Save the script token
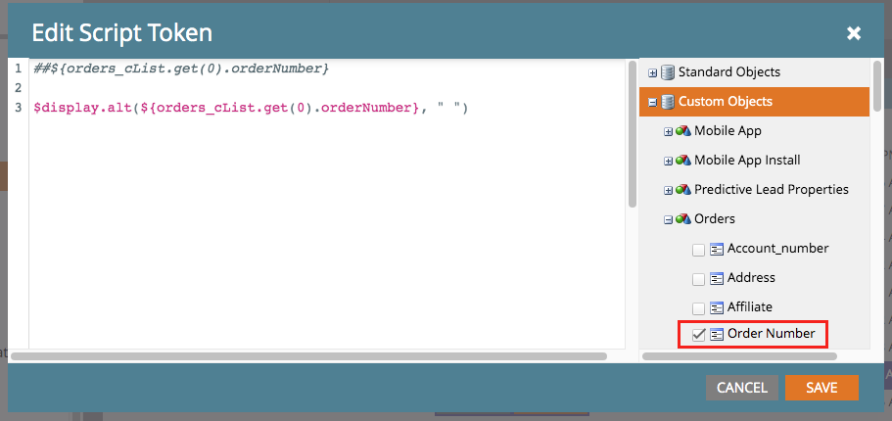This screenshot has height=421, width=892. coord(822,388)
